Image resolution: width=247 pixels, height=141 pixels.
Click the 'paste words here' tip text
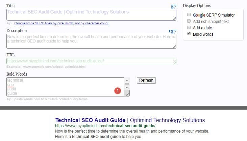point(51,99)
